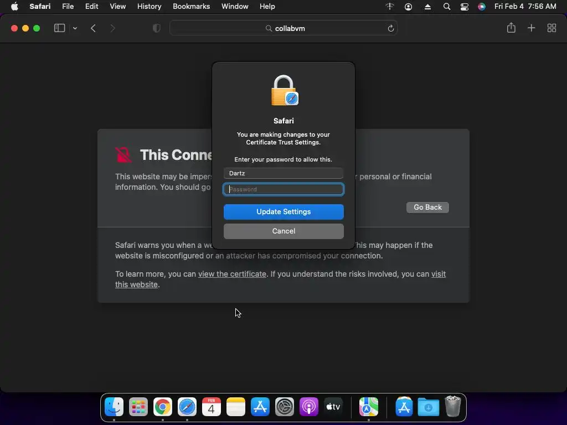This screenshot has width=567, height=425.
Task: Open System Preferences from the Dock
Action: pos(285,407)
